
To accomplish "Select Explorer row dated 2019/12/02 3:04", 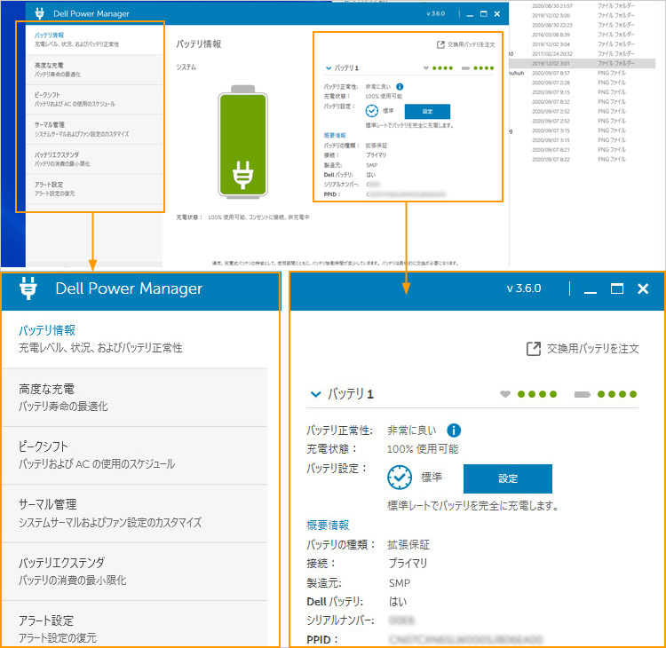I will point(583,44).
